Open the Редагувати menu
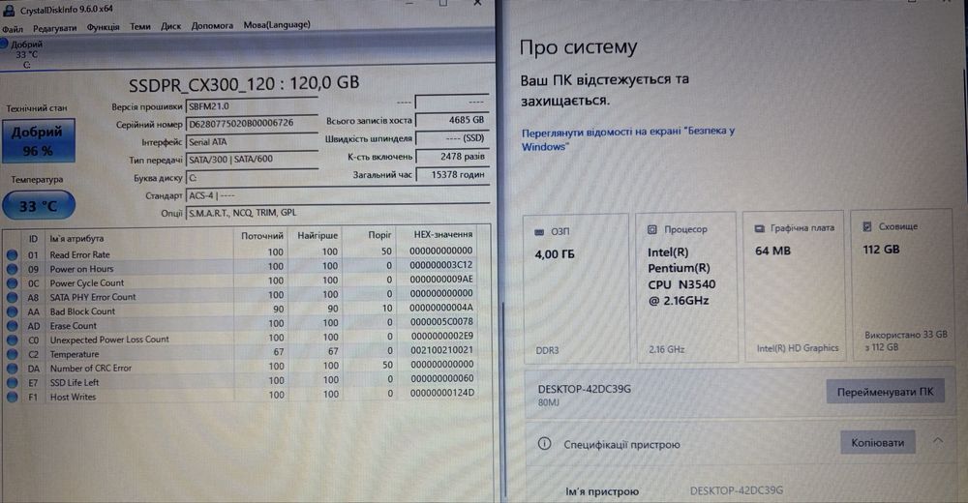Screen dimensions: 968x503 (x=55, y=28)
